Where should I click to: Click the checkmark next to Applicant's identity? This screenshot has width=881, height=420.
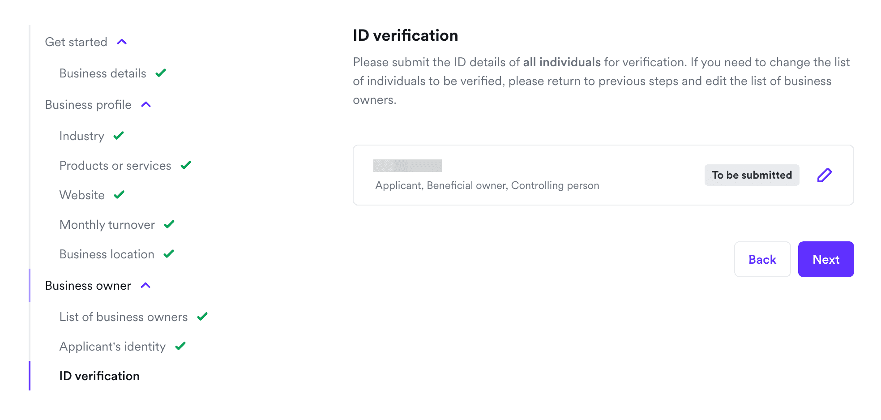pos(180,346)
